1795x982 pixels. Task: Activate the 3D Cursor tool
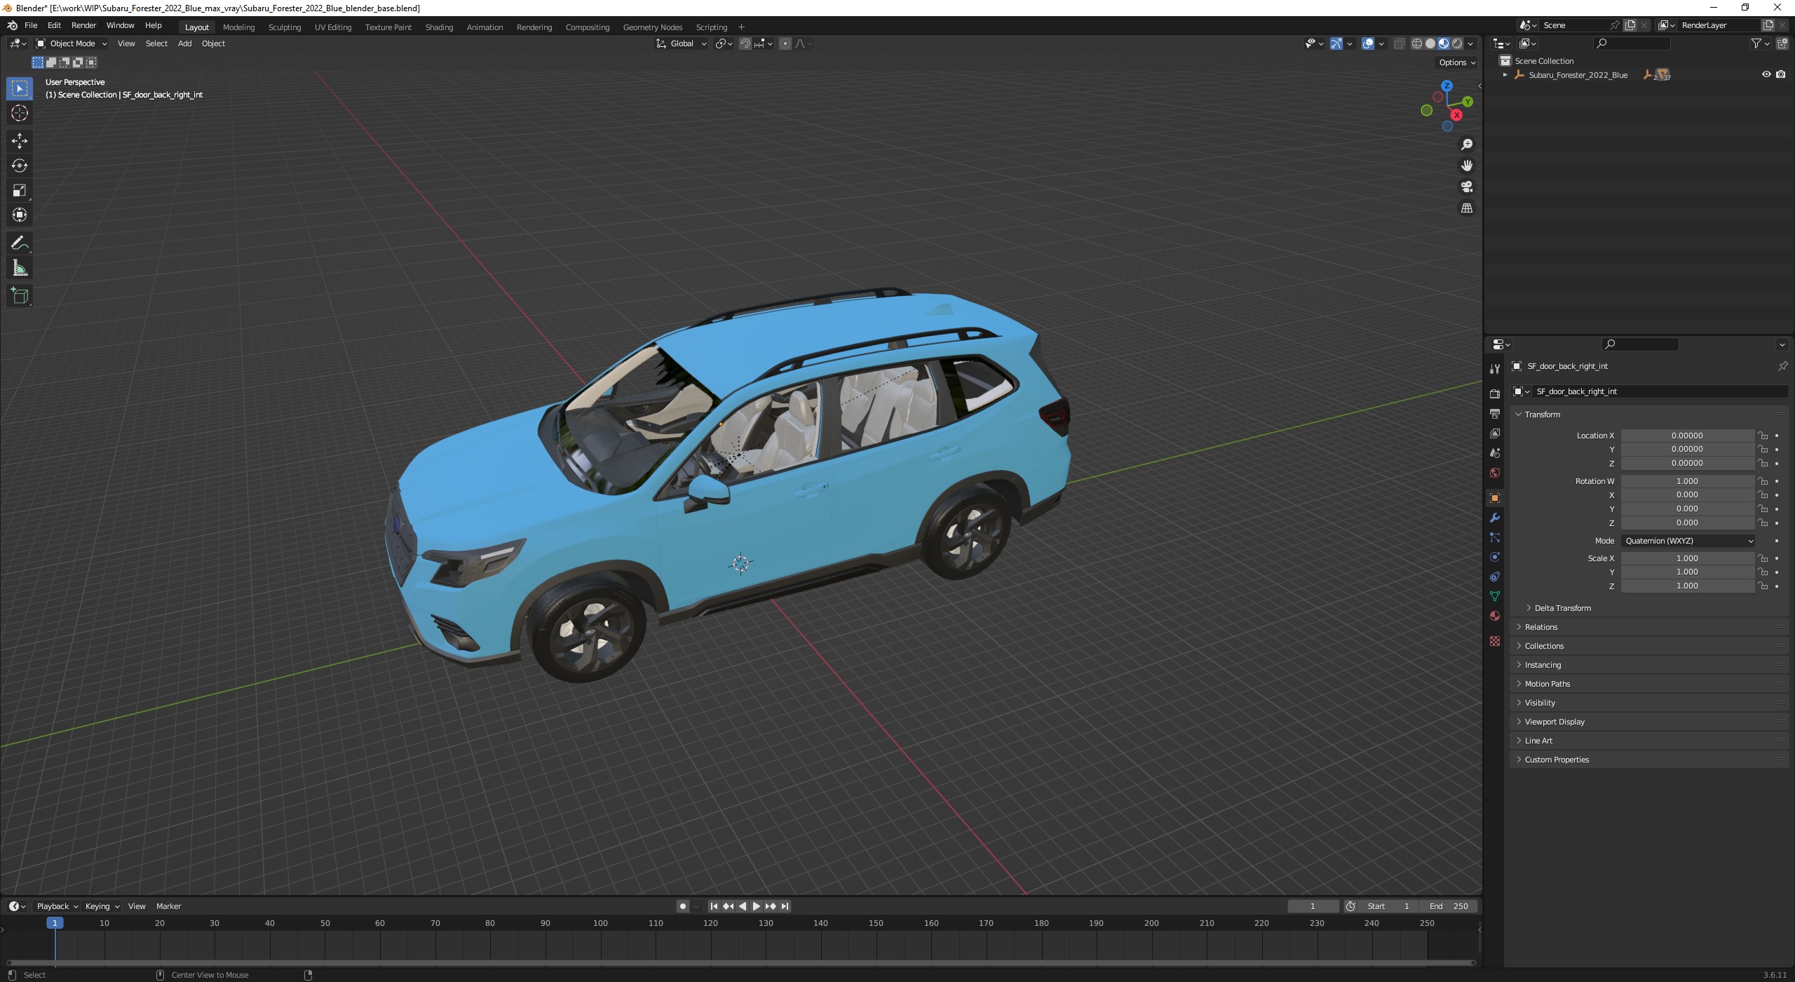(x=20, y=113)
